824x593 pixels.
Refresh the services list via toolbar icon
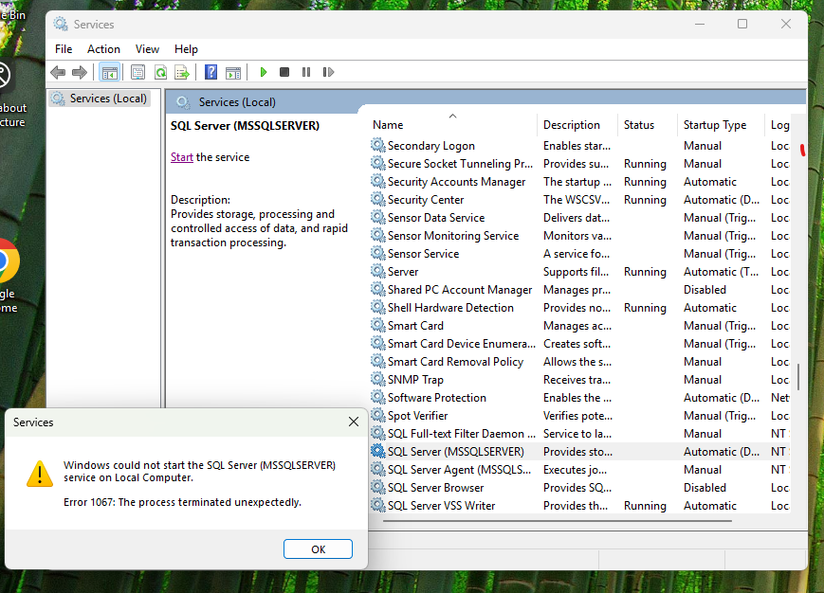[160, 72]
